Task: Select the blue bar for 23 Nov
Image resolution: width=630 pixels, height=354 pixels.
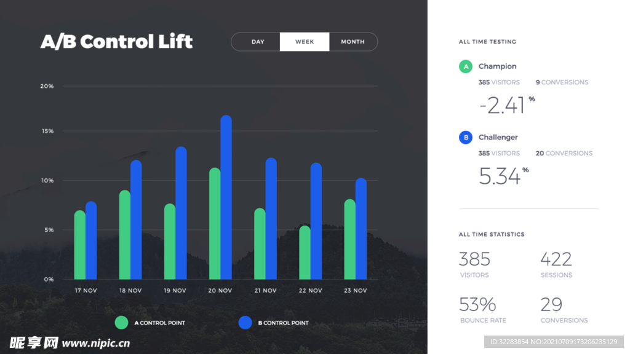Action: tap(361, 229)
